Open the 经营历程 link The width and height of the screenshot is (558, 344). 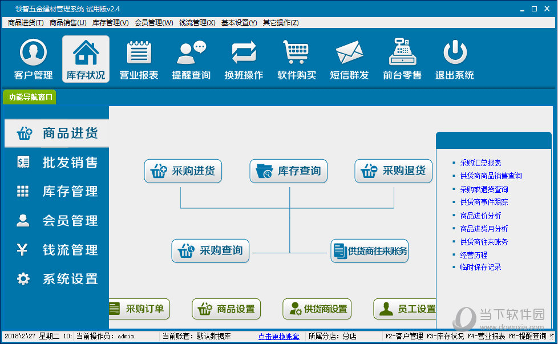[474, 255]
